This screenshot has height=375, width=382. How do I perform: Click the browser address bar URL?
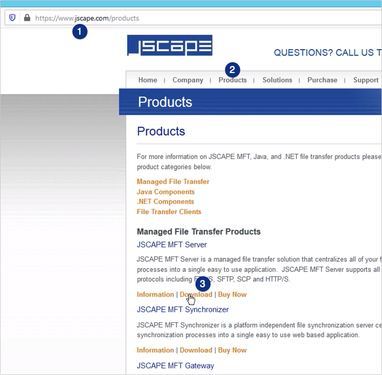(x=87, y=18)
